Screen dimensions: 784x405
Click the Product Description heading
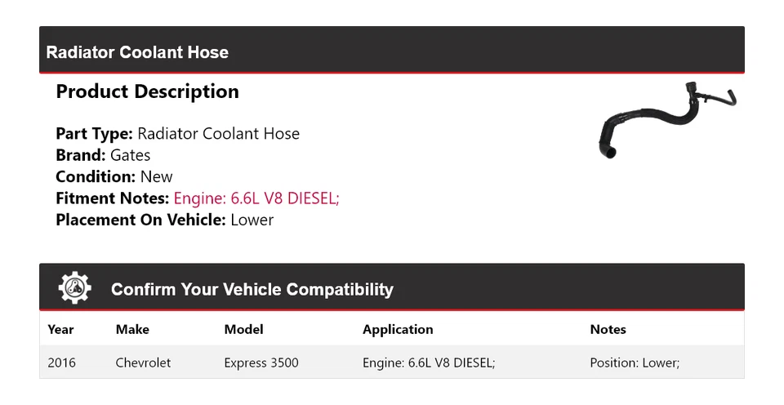tap(147, 91)
